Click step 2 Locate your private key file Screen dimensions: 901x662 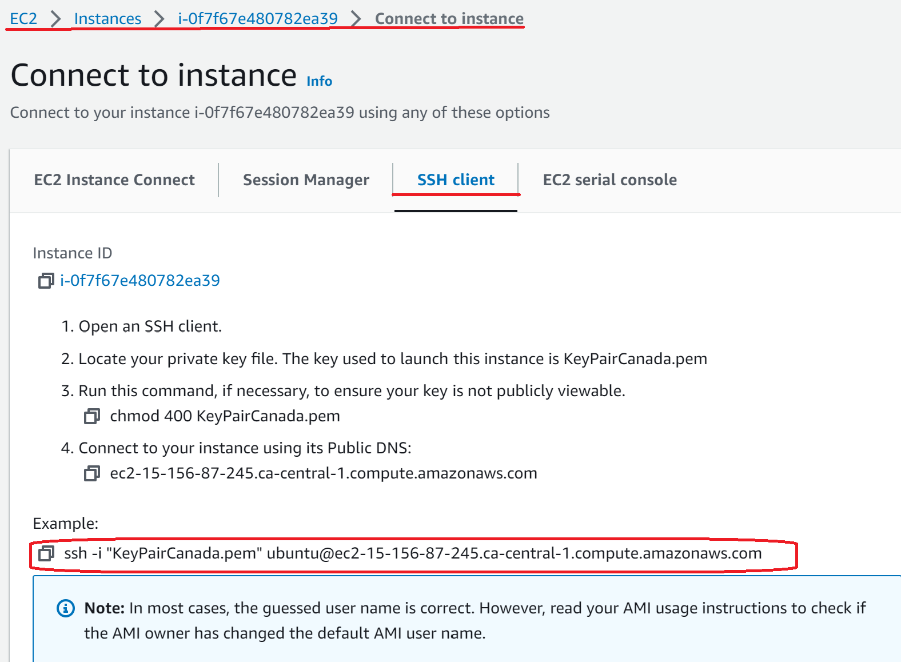[384, 359]
